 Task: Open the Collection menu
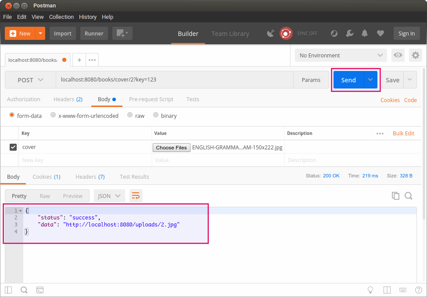pyautogui.click(x=61, y=17)
